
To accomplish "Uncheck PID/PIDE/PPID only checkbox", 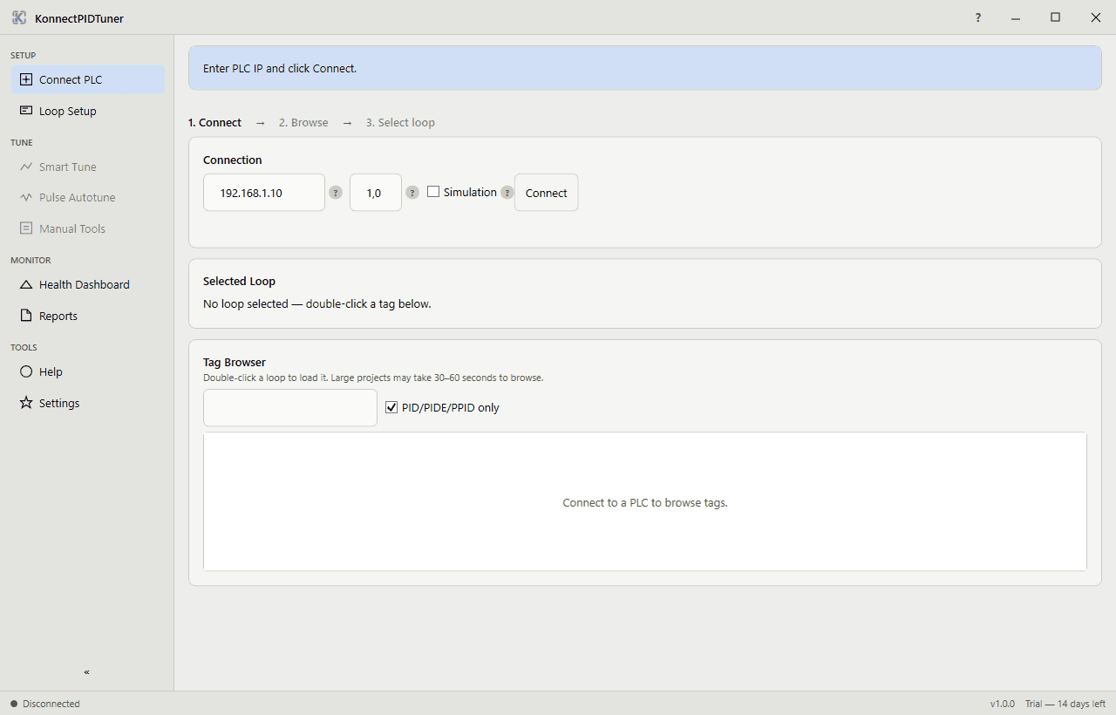I will pos(391,407).
